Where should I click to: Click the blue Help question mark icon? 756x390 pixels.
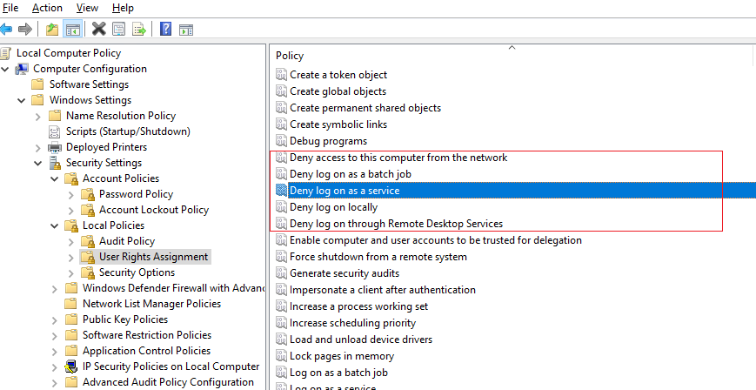(165, 29)
